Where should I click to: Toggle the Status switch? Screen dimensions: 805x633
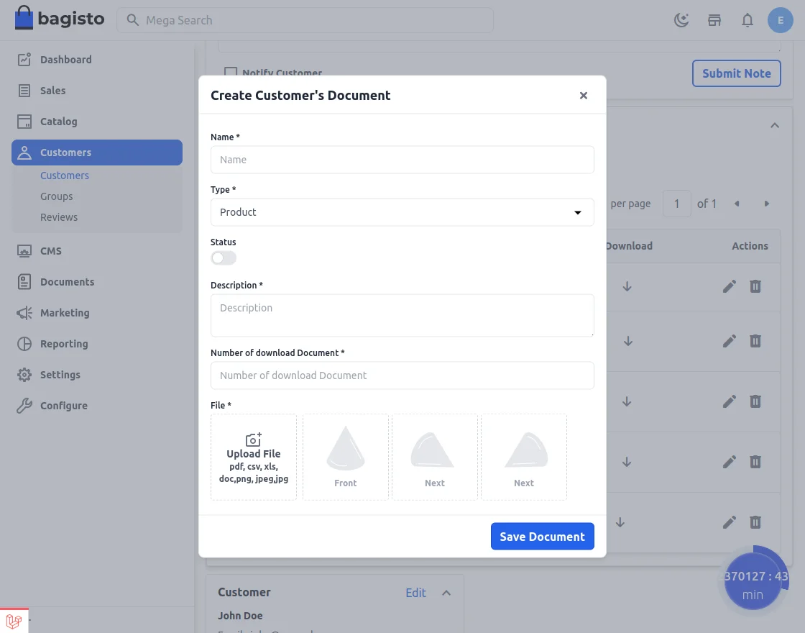pyautogui.click(x=224, y=258)
